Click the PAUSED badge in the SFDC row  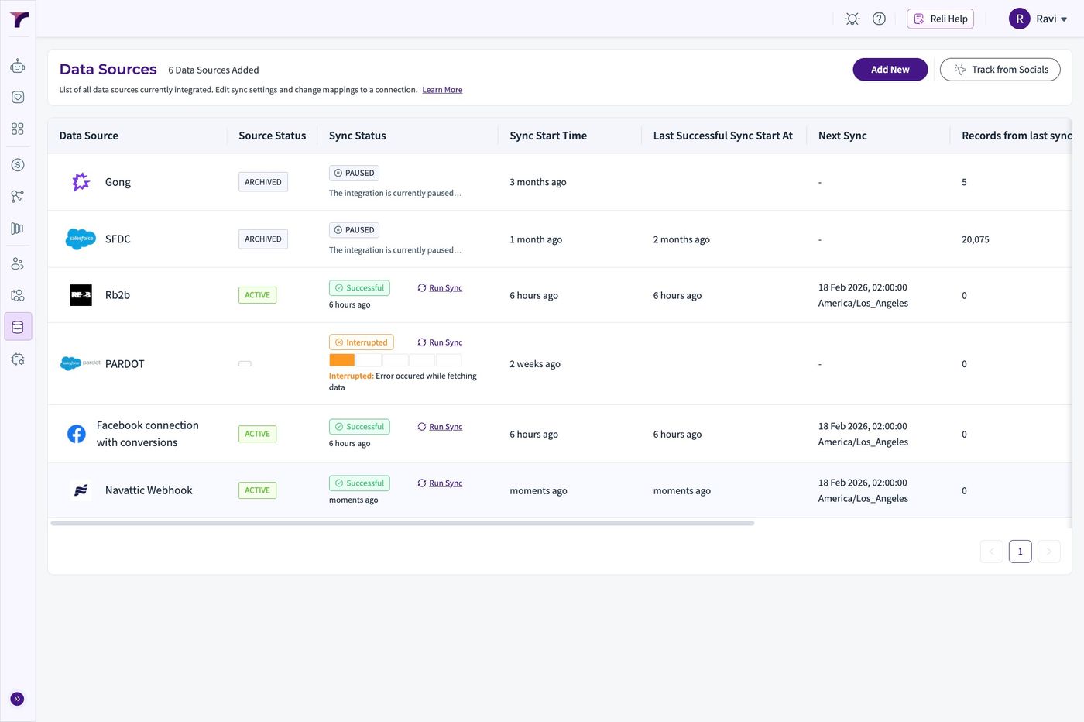(354, 230)
